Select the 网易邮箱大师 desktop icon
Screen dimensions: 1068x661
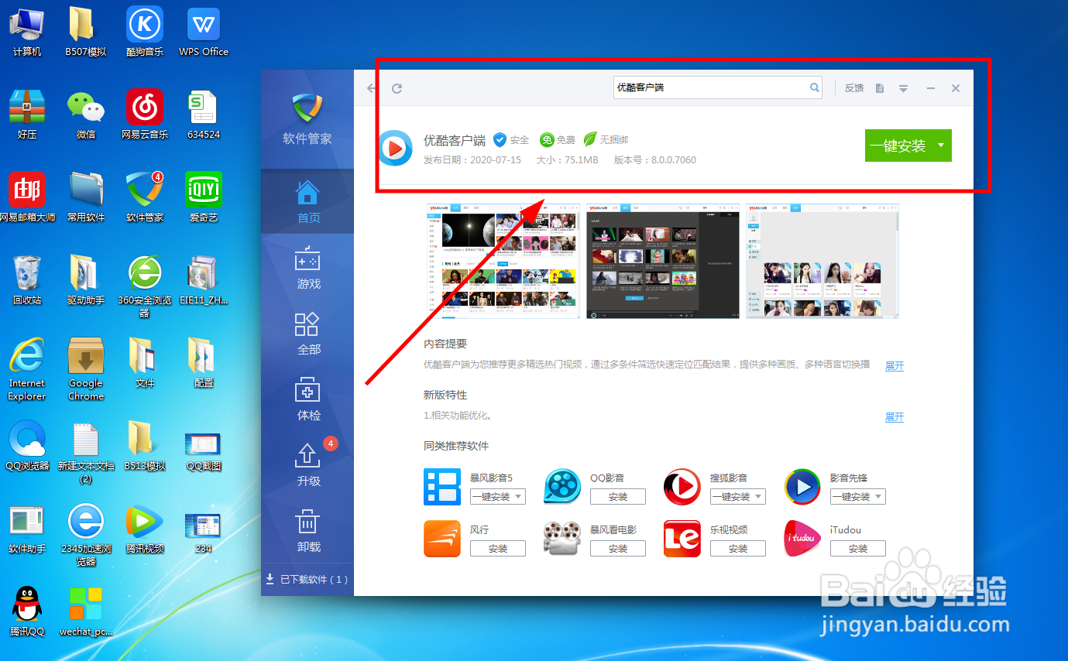tap(27, 197)
